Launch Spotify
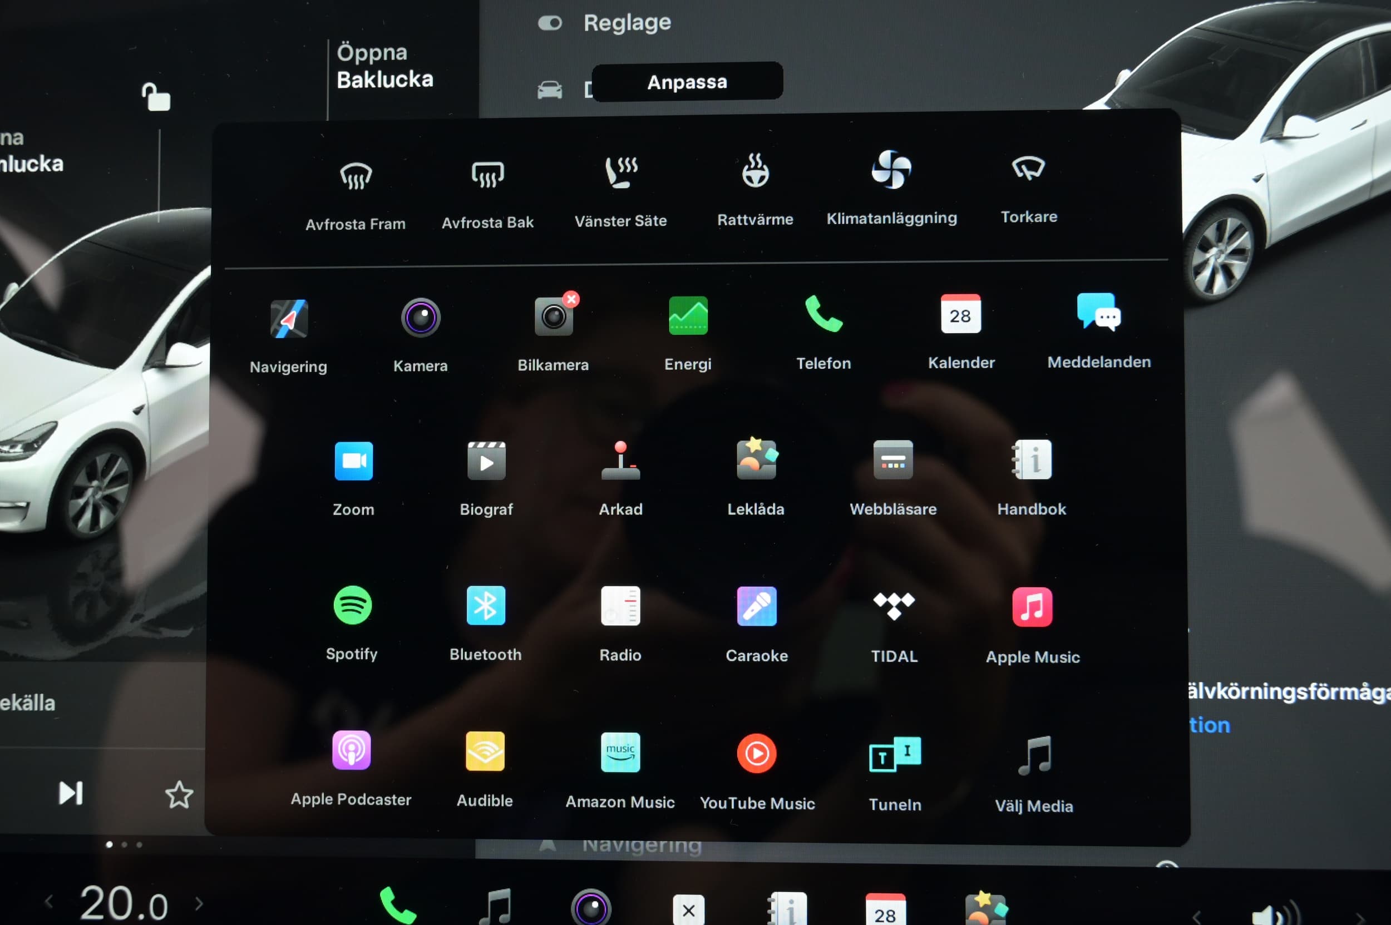The width and height of the screenshot is (1391, 925). pyautogui.click(x=352, y=624)
